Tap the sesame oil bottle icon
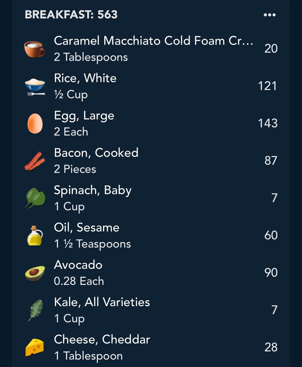This screenshot has height=367, width=302. (35, 235)
